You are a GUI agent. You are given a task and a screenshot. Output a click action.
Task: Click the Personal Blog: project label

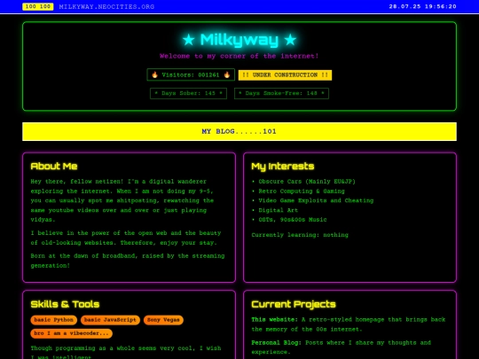click(x=276, y=342)
